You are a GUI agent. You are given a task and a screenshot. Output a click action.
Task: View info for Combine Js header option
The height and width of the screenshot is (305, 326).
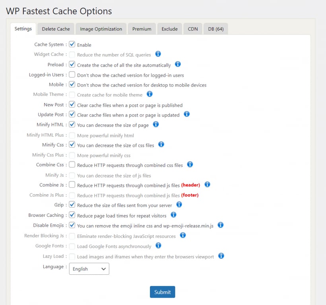coord(207,185)
